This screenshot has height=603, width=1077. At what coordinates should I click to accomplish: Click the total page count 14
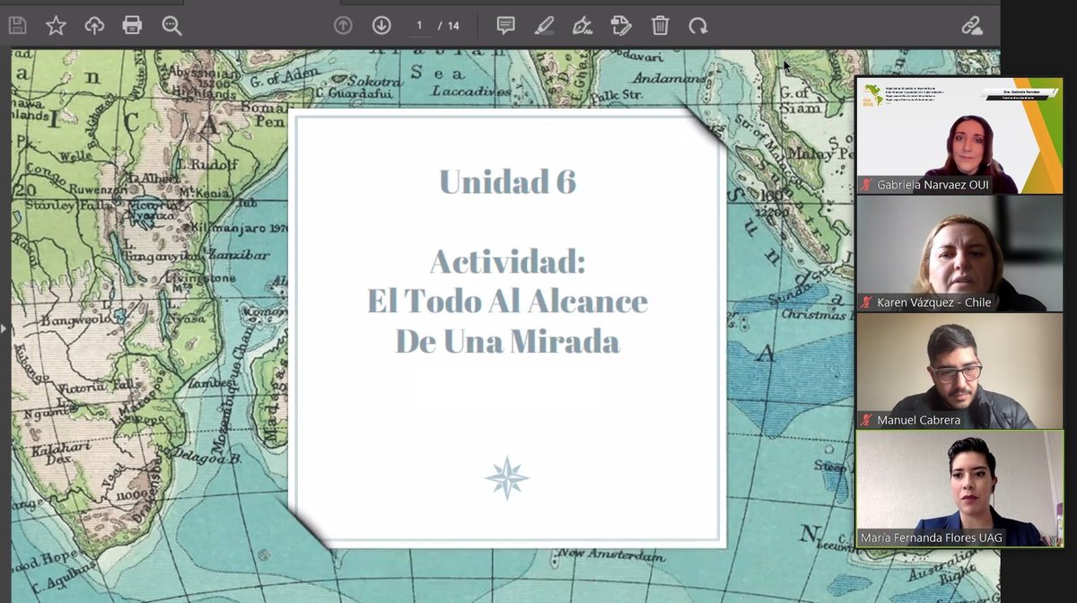pos(453,26)
